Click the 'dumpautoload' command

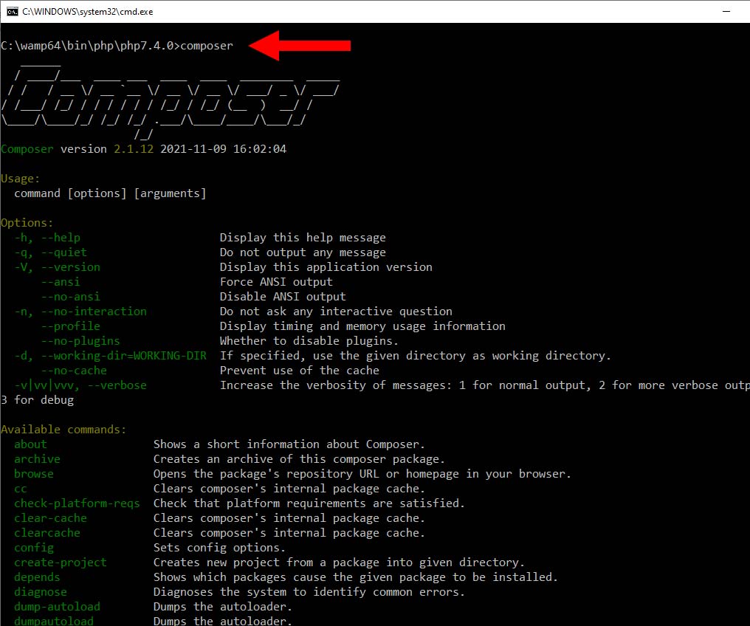(x=54, y=622)
